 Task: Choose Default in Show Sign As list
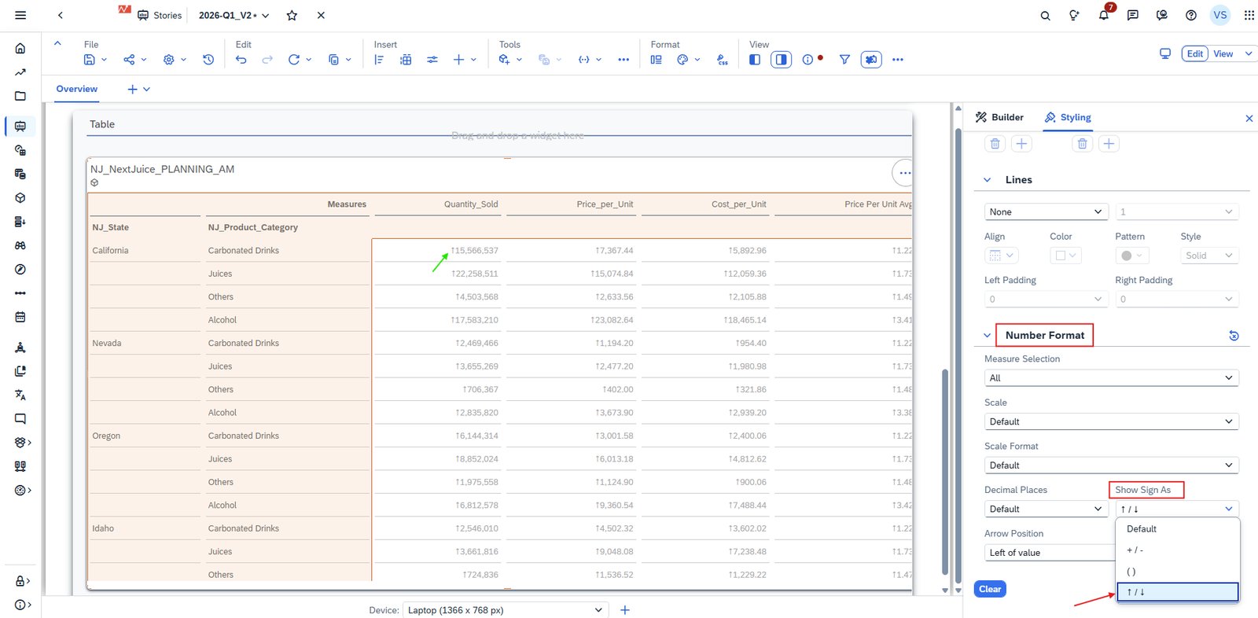[x=1178, y=529]
